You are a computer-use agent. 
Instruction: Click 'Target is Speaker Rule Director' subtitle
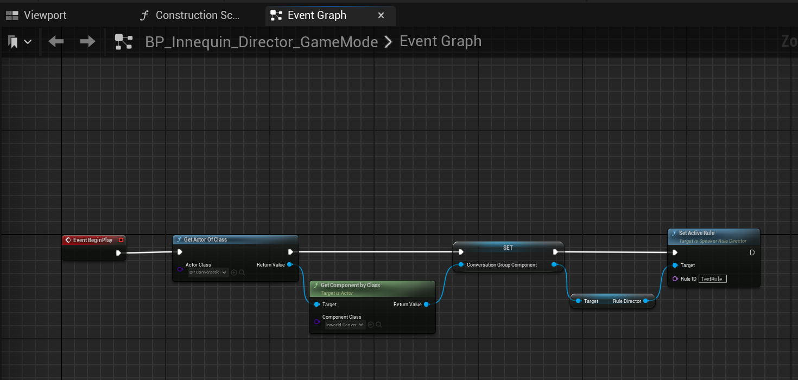tap(713, 241)
